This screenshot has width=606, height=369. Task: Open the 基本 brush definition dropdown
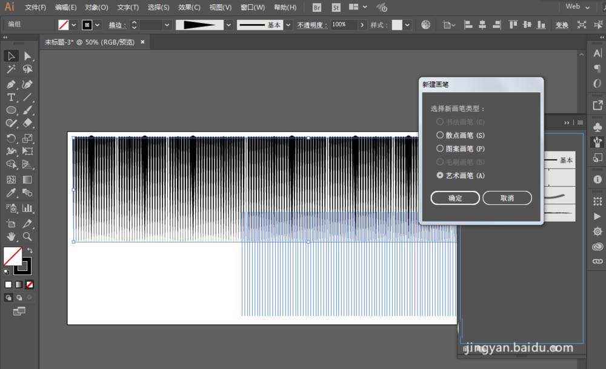tap(288, 25)
